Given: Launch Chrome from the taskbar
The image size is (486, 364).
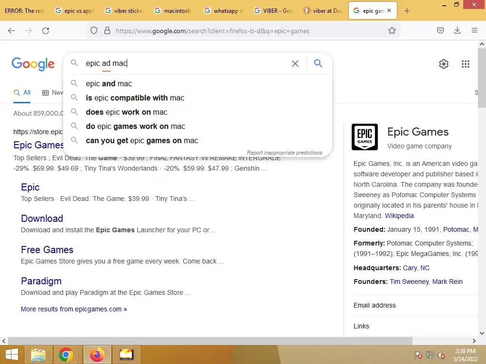Looking at the screenshot, I should (x=65, y=355).
